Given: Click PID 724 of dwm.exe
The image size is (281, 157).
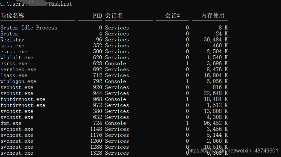Looking at the screenshot, I should point(97,123).
